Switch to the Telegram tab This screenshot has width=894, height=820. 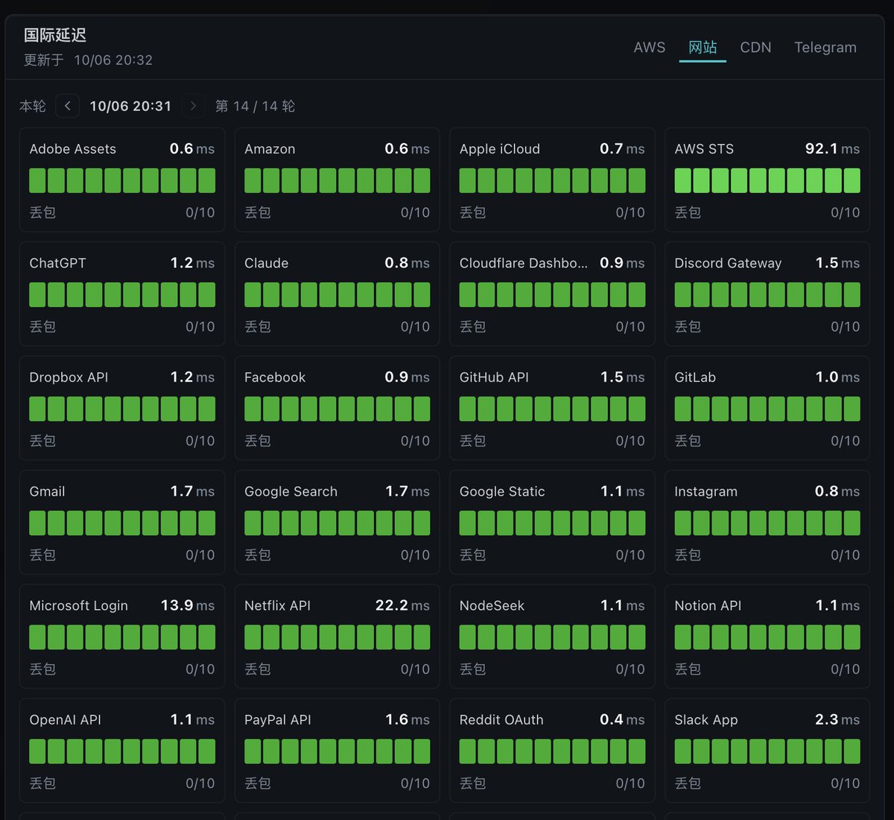click(x=825, y=47)
